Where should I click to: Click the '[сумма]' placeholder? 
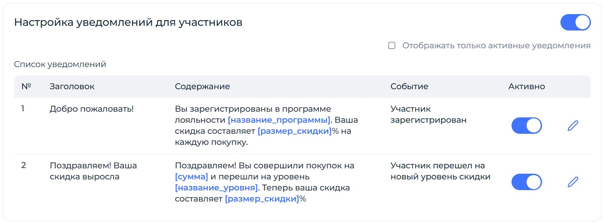point(191,177)
